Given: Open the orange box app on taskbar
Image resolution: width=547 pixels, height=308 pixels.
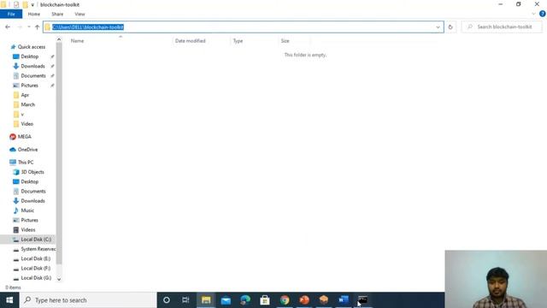Looking at the screenshot, I should coord(324,300).
